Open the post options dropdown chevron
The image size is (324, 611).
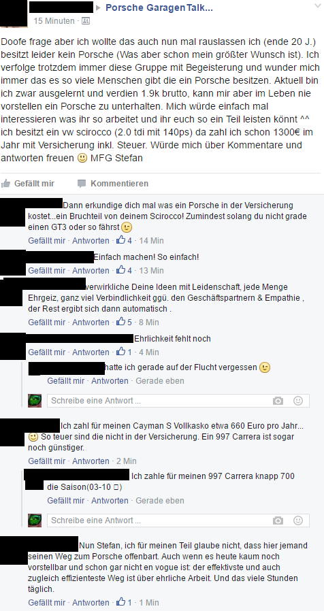pyautogui.click(x=318, y=6)
